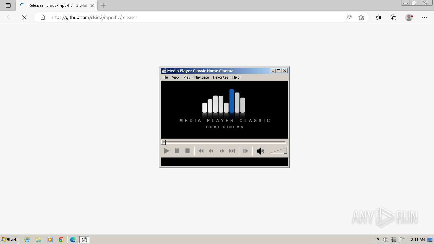Open Edge Collections
Screen dimensions: 434x244
tap(393, 17)
